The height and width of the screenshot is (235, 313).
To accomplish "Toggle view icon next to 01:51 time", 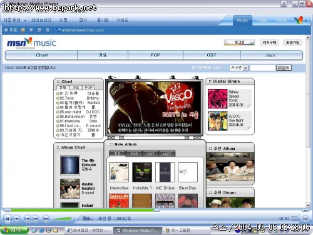I will click(x=294, y=219).
